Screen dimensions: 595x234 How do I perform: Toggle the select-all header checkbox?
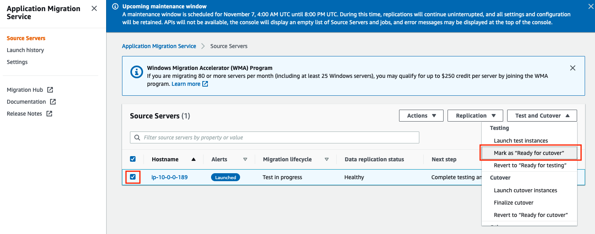133,159
